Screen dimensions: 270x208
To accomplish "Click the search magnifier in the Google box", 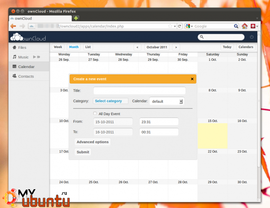I will (x=236, y=26).
